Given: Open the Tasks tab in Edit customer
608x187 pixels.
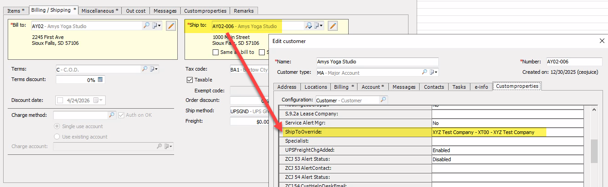Looking at the screenshot, I should click(459, 86).
